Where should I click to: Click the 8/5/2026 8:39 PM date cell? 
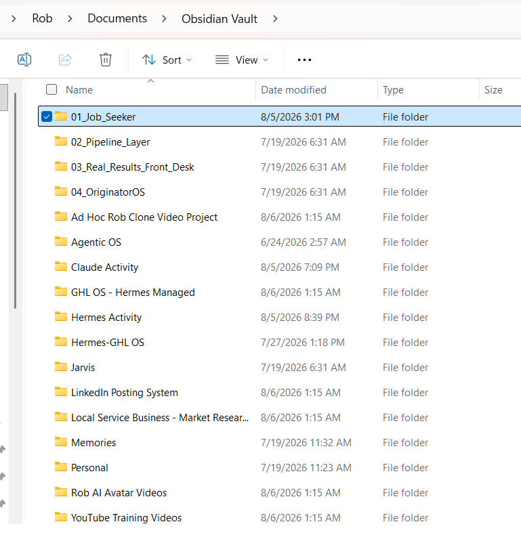tap(300, 318)
